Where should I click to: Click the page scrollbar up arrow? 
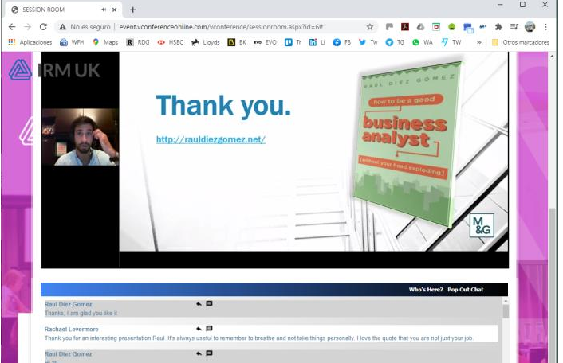pyautogui.click(x=552, y=57)
